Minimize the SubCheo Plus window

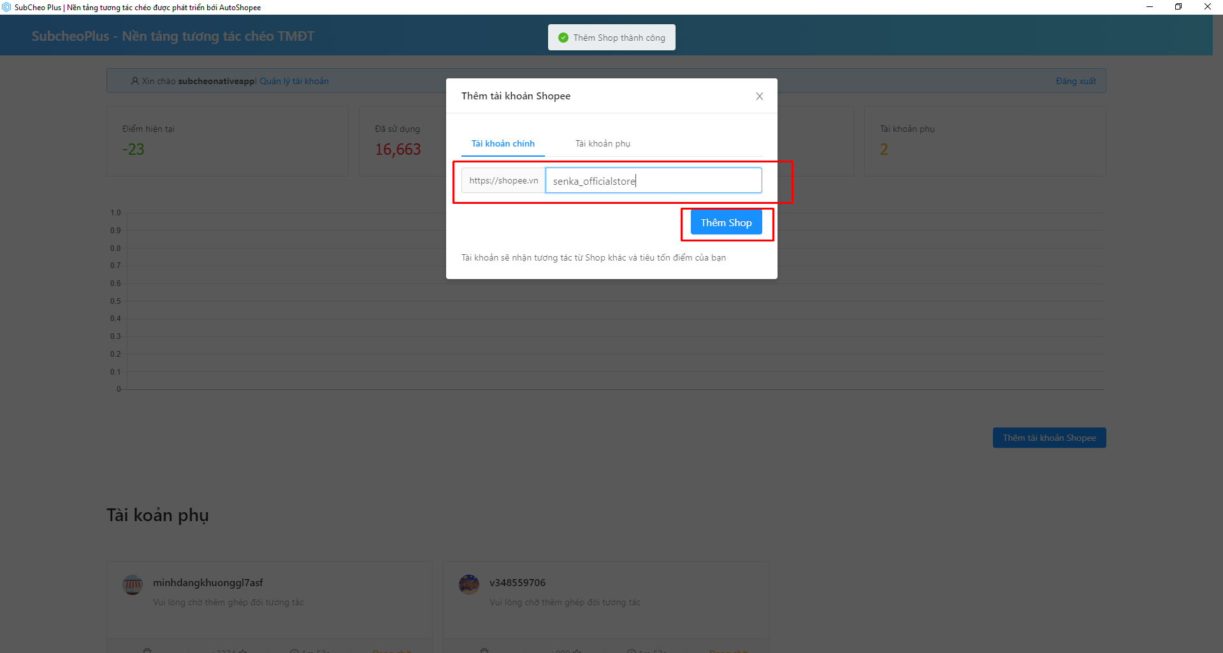pyautogui.click(x=1150, y=7)
